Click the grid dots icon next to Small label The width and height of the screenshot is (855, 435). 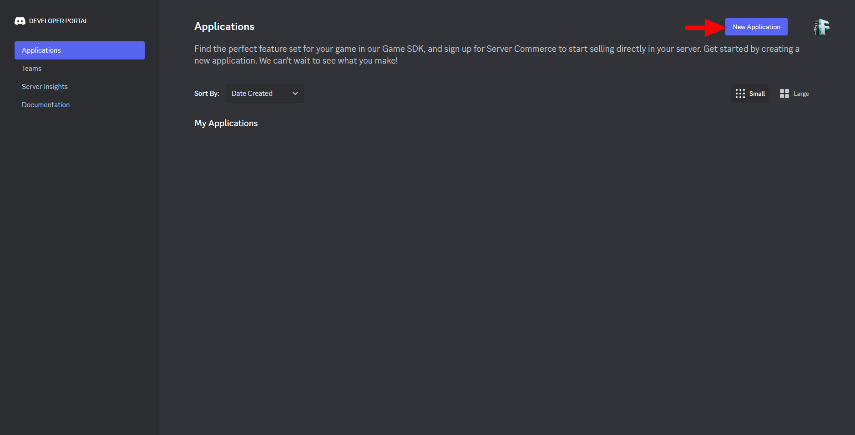click(741, 93)
